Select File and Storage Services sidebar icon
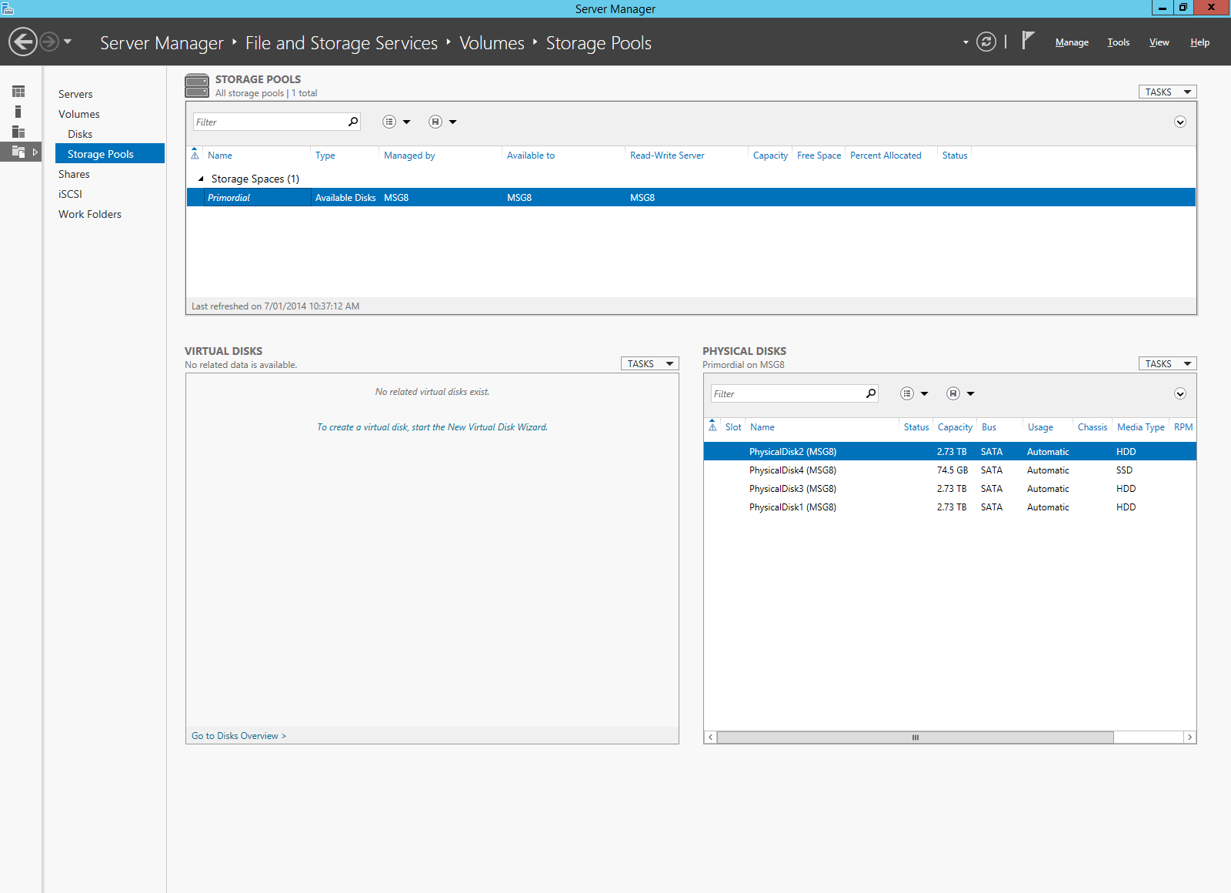The height and width of the screenshot is (893, 1231). [18, 152]
